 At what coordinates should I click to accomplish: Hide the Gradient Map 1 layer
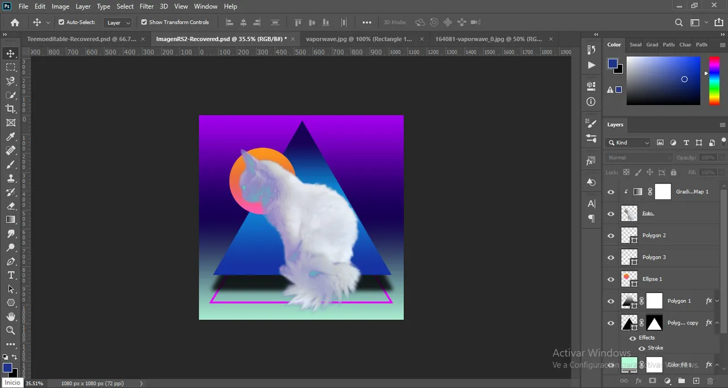pos(611,192)
